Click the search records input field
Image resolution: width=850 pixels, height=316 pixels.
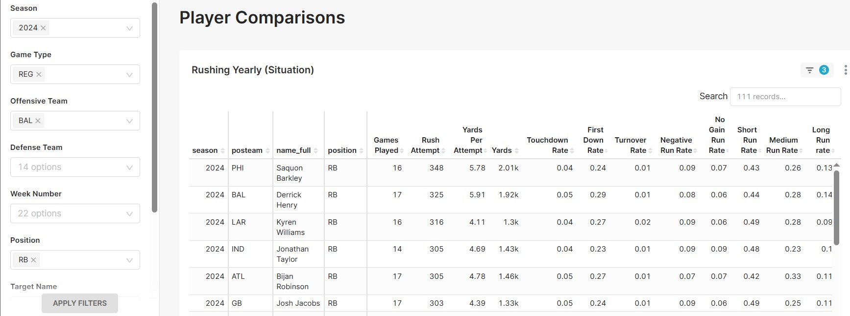(x=785, y=97)
